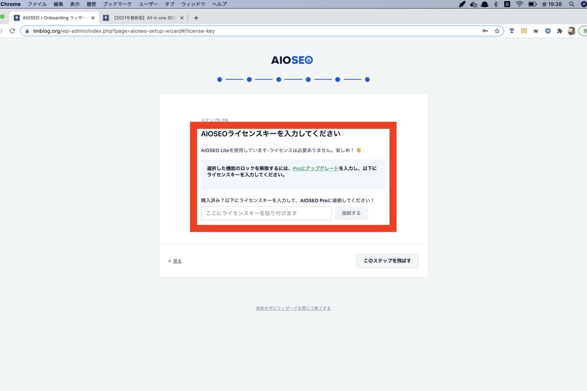Focus the license key input field
587x391 pixels.
pyautogui.click(x=266, y=213)
